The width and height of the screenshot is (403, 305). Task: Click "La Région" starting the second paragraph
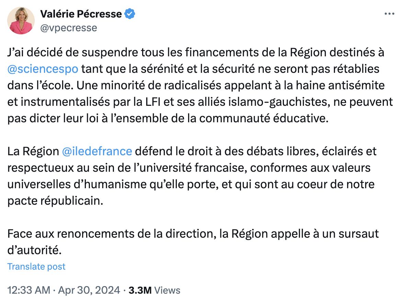point(33,151)
